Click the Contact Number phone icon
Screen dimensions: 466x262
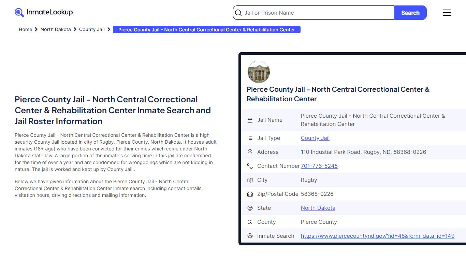pyautogui.click(x=250, y=166)
